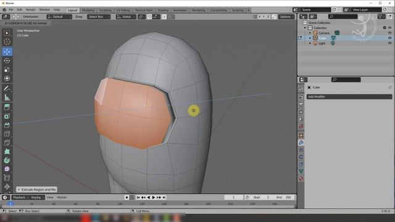
Task: Select the Transform tool
Action: tap(7, 78)
